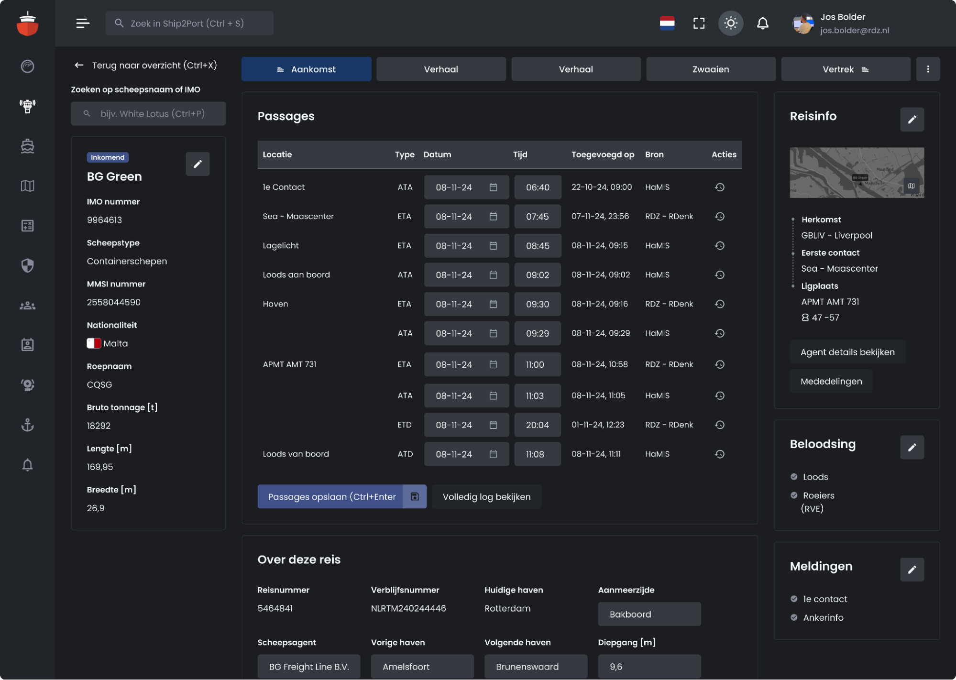Open date picker for 1e Contact row
Image resolution: width=956 pixels, height=680 pixels.
[493, 187]
